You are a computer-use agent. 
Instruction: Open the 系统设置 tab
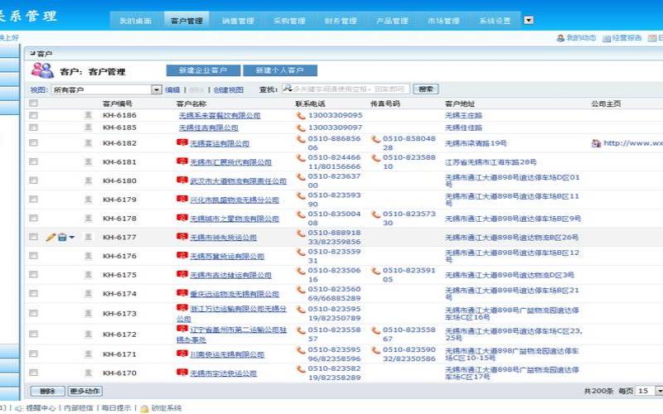(495, 21)
